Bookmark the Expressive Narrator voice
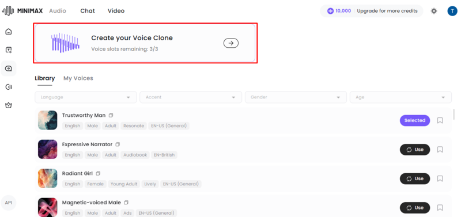461x217 pixels. point(440,150)
